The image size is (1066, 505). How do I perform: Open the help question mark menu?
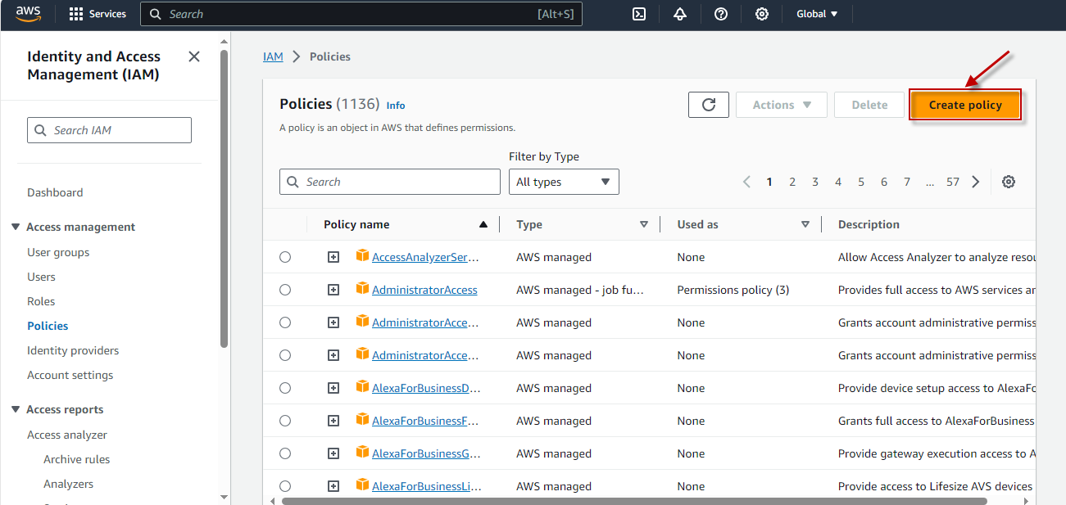pos(721,14)
